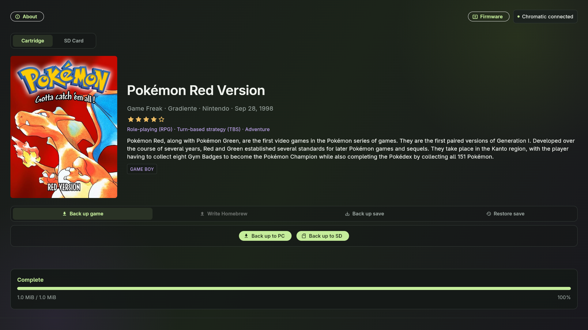Click the GAME BOY platform badge
The width and height of the screenshot is (588, 330).
(142, 169)
